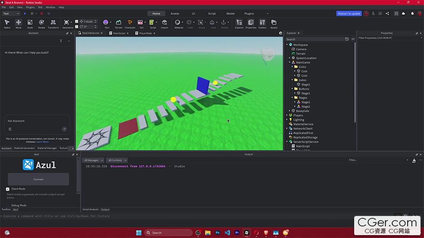Click the GUI insert icon
This screenshot has width=424, height=238.
click(x=140, y=23)
